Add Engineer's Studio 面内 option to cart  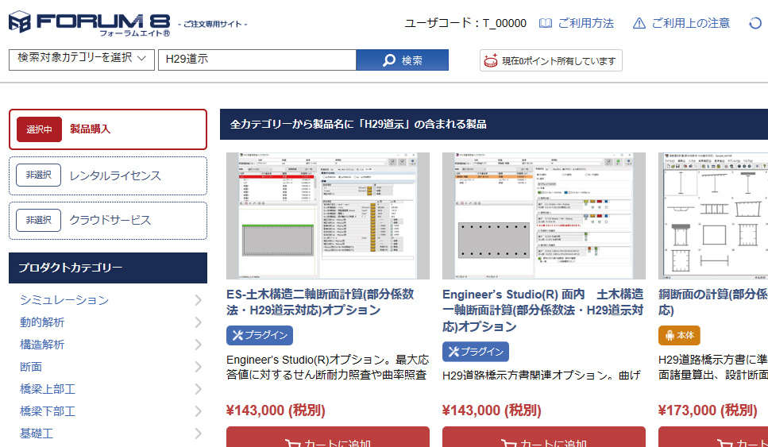click(544, 437)
